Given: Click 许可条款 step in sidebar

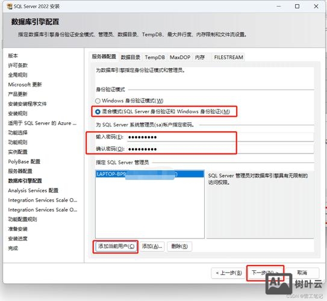Looking at the screenshot, I should pyautogui.click(x=17, y=65).
